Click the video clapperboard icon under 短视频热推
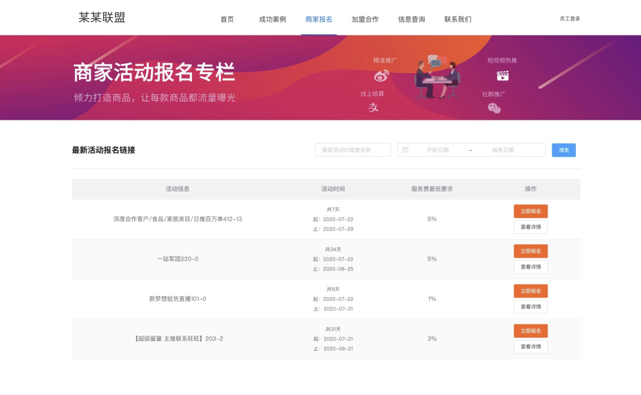Image resolution: width=641 pixels, height=395 pixels. pos(502,76)
